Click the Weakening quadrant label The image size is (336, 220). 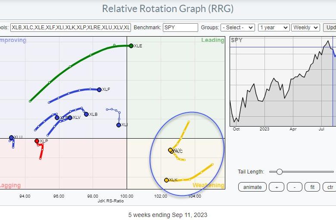click(x=208, y=185)
